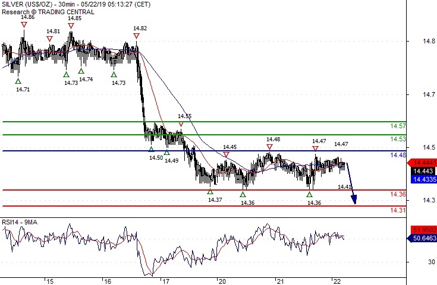Click the date axis label 16
Viewport: 437px width, 285px height.
point(108,281)
